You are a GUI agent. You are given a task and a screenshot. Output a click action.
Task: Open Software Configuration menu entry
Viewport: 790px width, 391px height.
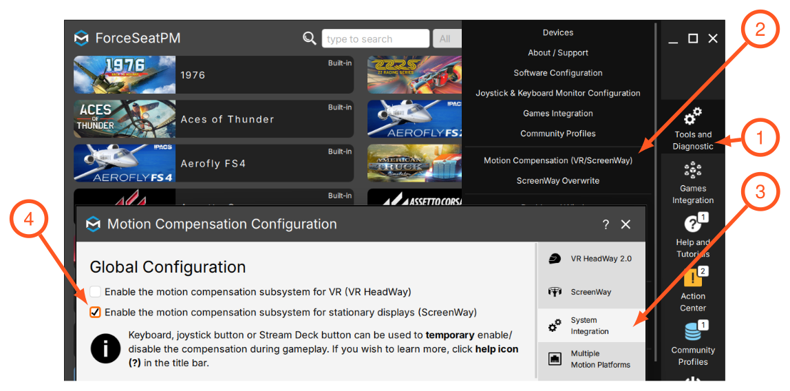(x=557, y=72)
